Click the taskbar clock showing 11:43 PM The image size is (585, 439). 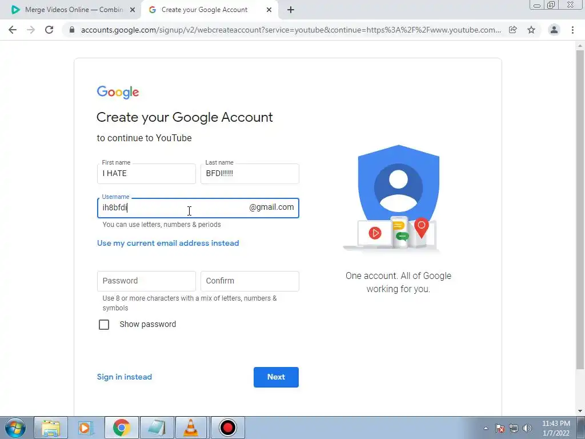[556, 428]
